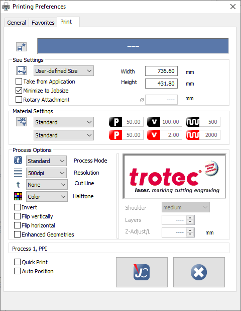Open the second Standard material dropdown

(64, 135)
